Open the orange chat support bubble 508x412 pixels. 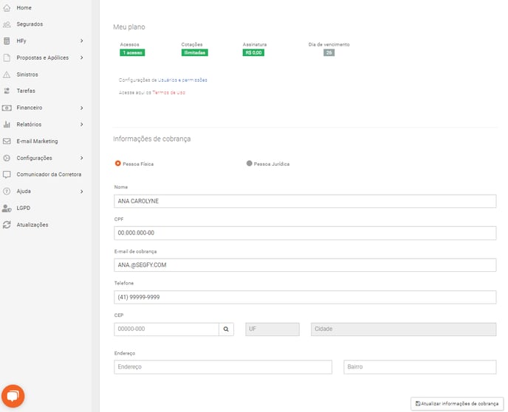13,397
